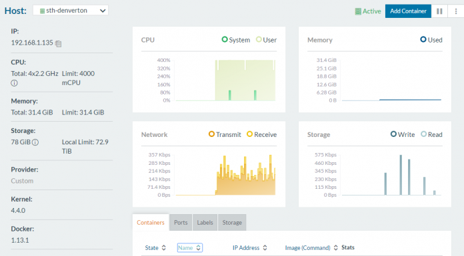Sort containers by Image (Command) column

(311, 248)
